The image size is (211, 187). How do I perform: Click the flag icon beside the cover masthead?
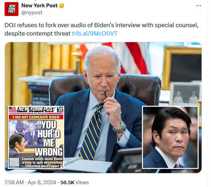(x=13, y=109)
